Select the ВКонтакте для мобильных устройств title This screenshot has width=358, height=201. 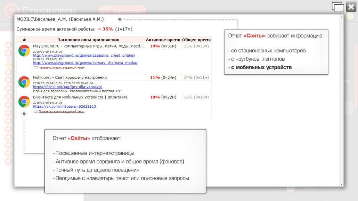pyautogui.click(x=80, y=97)
